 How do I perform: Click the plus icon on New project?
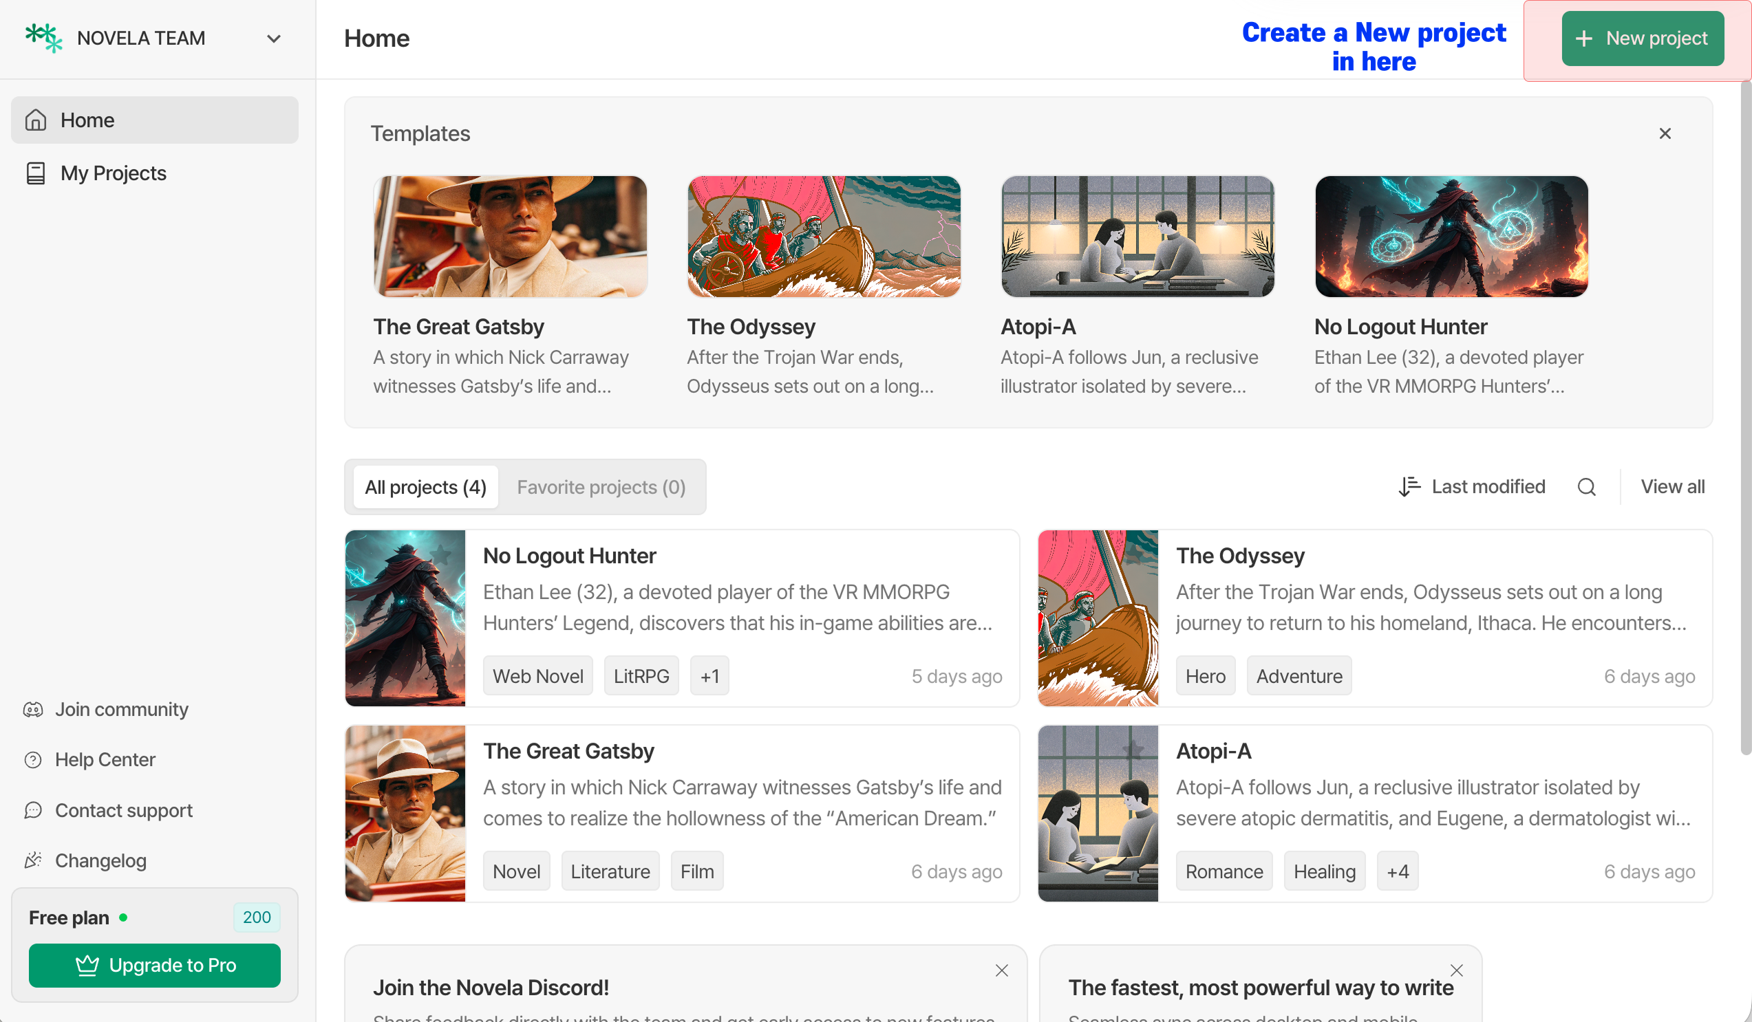1584,39
